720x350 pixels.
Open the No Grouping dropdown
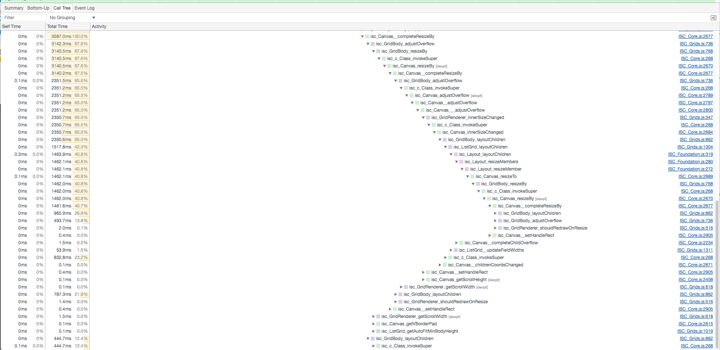pos(72,18)
